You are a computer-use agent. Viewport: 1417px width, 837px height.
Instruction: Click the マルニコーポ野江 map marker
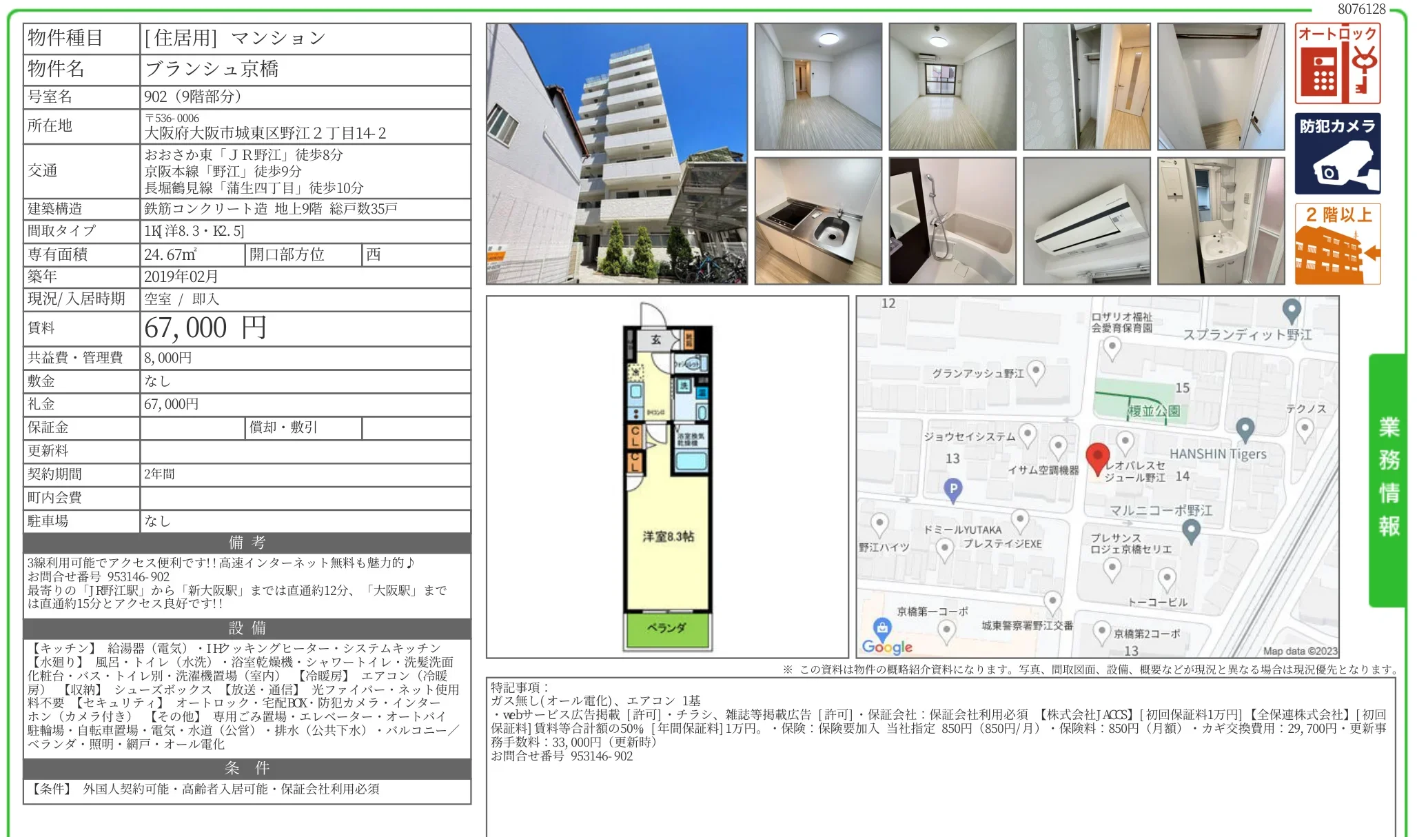pos(1191,530)
